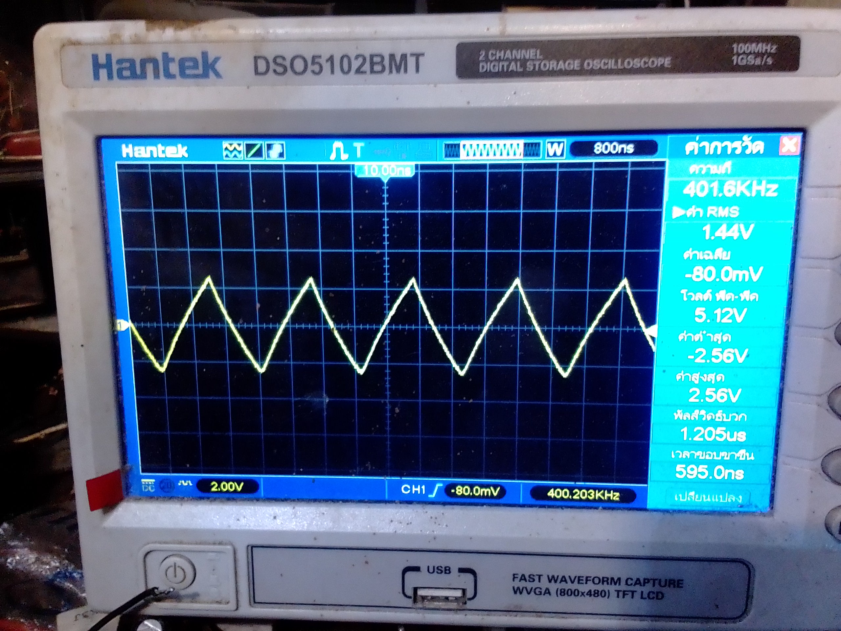The height and width of the screenshot is (631, 841).
Task: Click the Hantek logo on the screen
Action: [154, 151]
